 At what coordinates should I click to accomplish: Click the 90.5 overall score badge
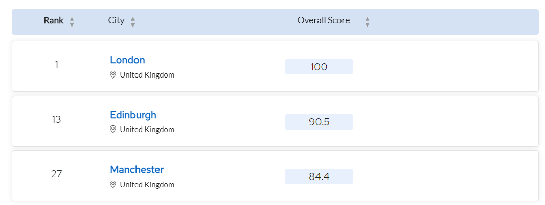tap(319, 122)
